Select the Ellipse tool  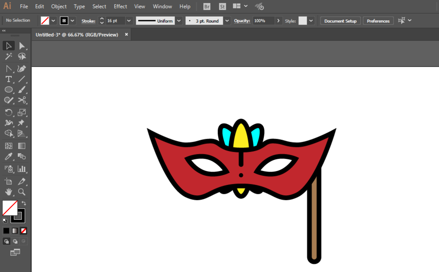click(x=8, y=89)
